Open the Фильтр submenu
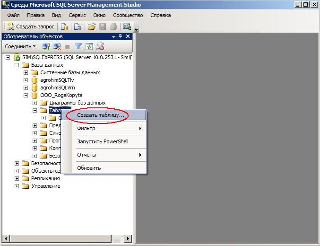 [104, 129]
